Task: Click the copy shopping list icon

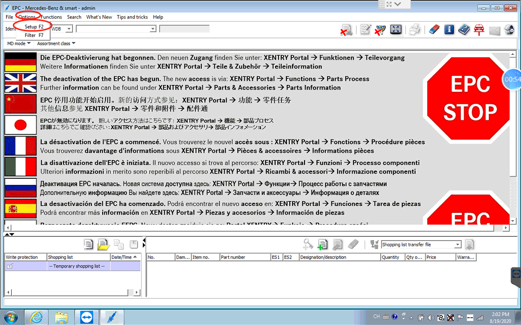Action: (119, 244)
